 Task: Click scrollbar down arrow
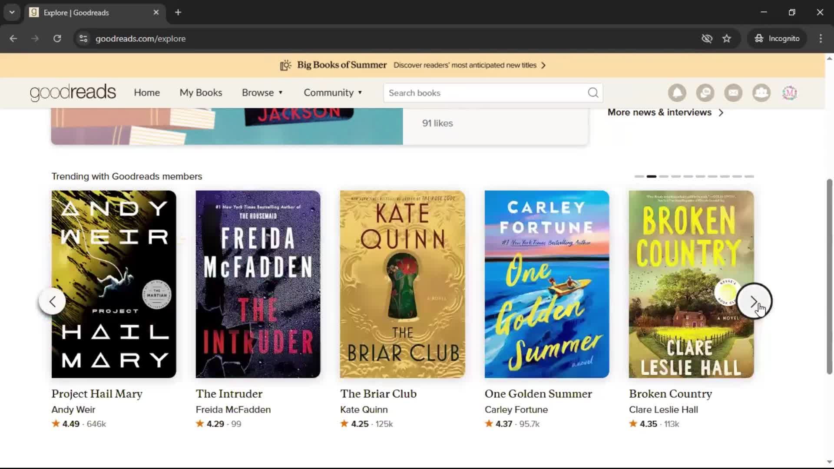tap(829, 462)
